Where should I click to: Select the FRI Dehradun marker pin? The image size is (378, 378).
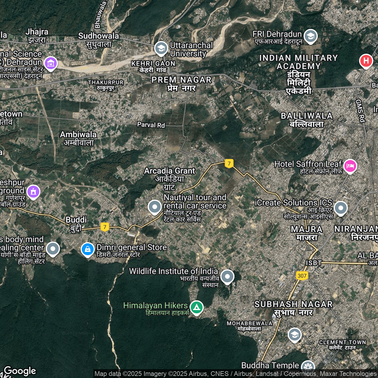point(310,36)
